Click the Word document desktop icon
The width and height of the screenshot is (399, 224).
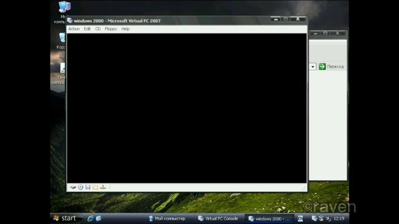[x=62, y=68]
